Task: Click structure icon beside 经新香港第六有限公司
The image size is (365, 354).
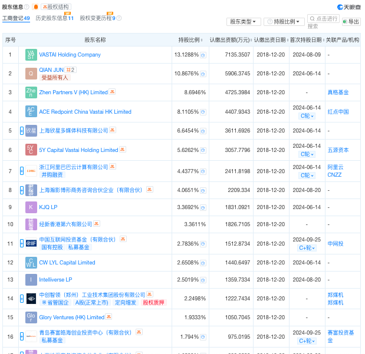Action: 96,224
